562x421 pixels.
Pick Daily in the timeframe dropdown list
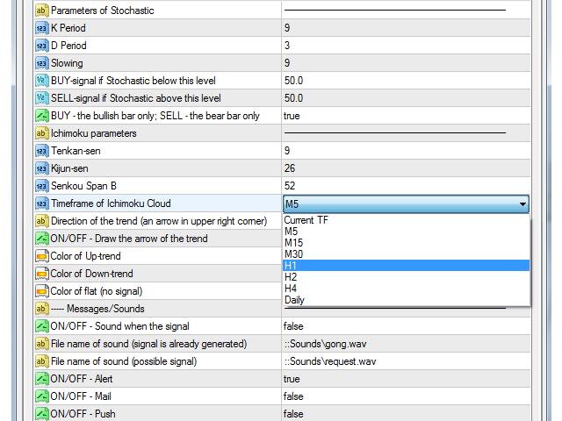tap(406, 300)
